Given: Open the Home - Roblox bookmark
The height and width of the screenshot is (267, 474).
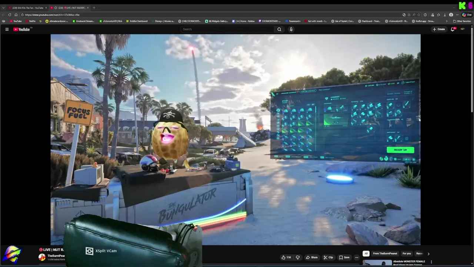Looking at the screenshot, I should [243, 21].
